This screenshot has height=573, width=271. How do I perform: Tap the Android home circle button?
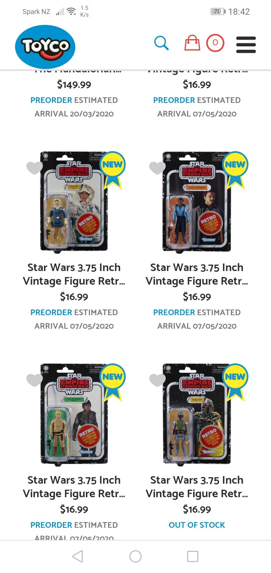point(135,556)
